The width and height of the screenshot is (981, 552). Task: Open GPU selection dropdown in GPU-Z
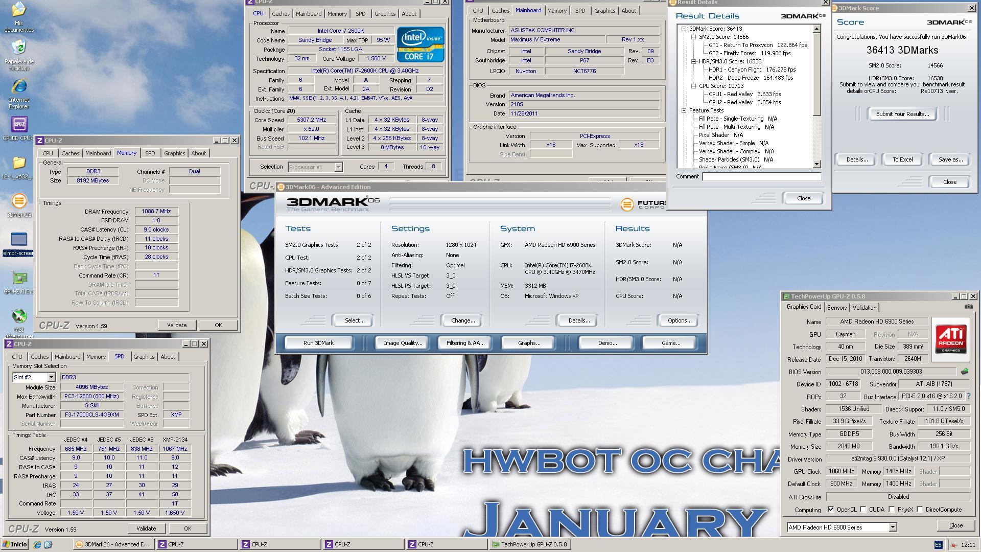[893, 527]
